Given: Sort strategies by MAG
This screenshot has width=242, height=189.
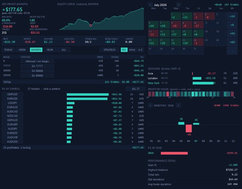Looking at the screenshot, I should click(132, 50).
